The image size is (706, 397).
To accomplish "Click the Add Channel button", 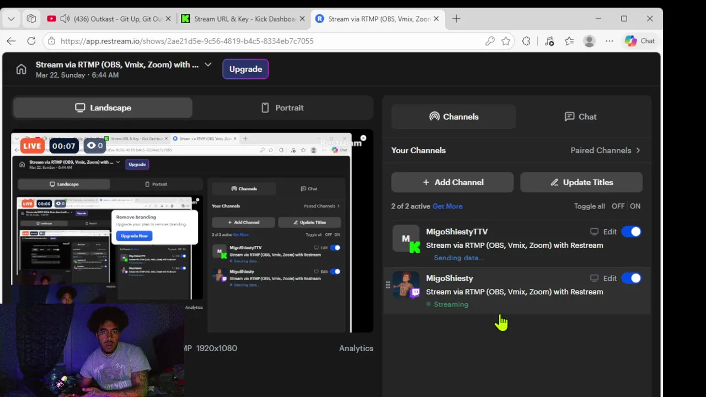I will click(x=452, y=182).
